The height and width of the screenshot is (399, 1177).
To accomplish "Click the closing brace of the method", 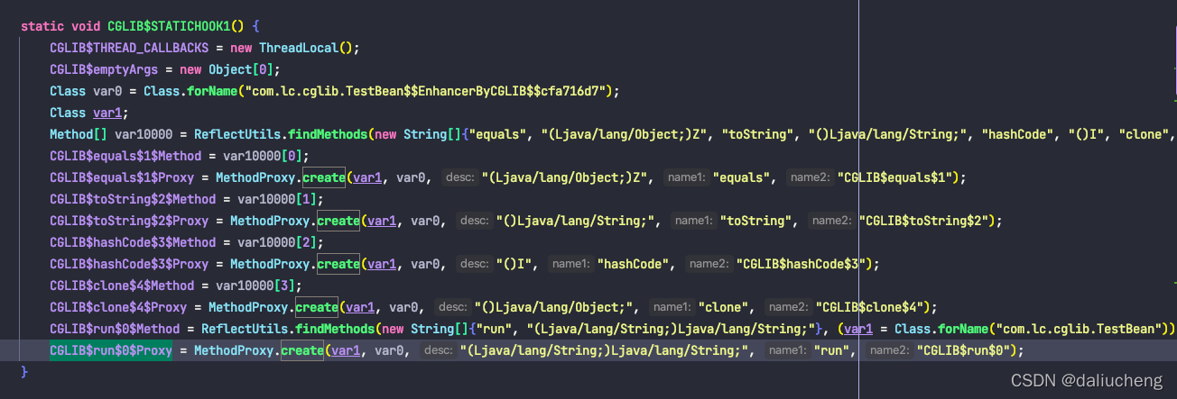I will pyautogui.click(x=24, y=371).
